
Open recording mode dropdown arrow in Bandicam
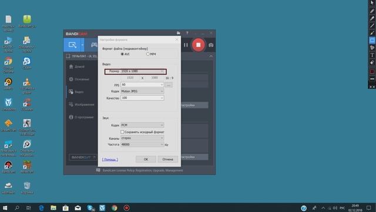coord(82,45)
